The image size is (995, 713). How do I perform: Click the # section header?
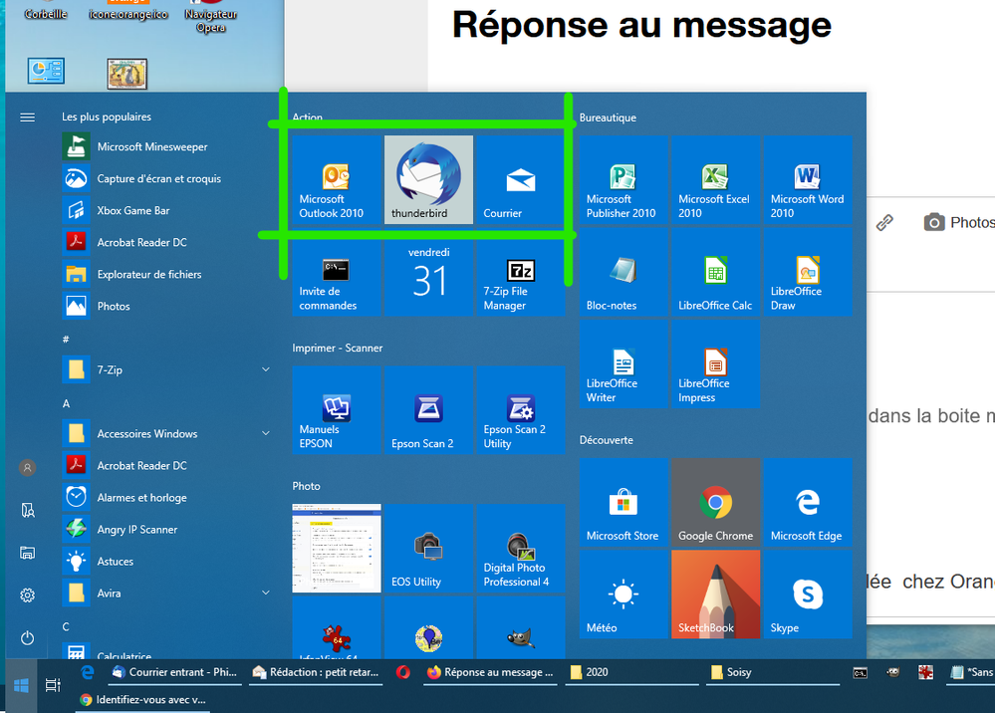pos(66,340)
